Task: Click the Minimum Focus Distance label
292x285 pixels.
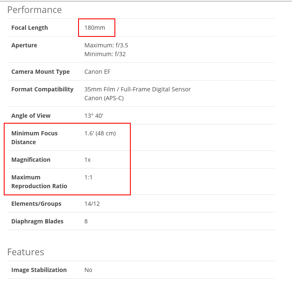Action: (34, 137)
